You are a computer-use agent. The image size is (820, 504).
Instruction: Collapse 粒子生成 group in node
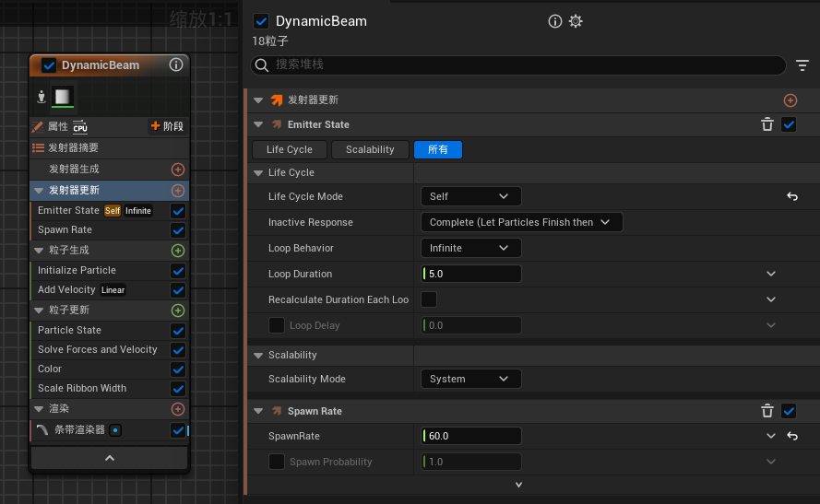click(x=39, y=251)
